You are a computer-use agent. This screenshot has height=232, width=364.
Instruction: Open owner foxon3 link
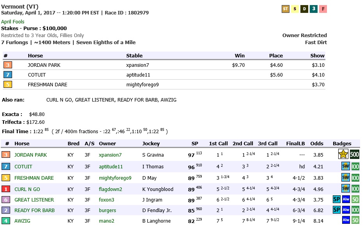point(107,200)
